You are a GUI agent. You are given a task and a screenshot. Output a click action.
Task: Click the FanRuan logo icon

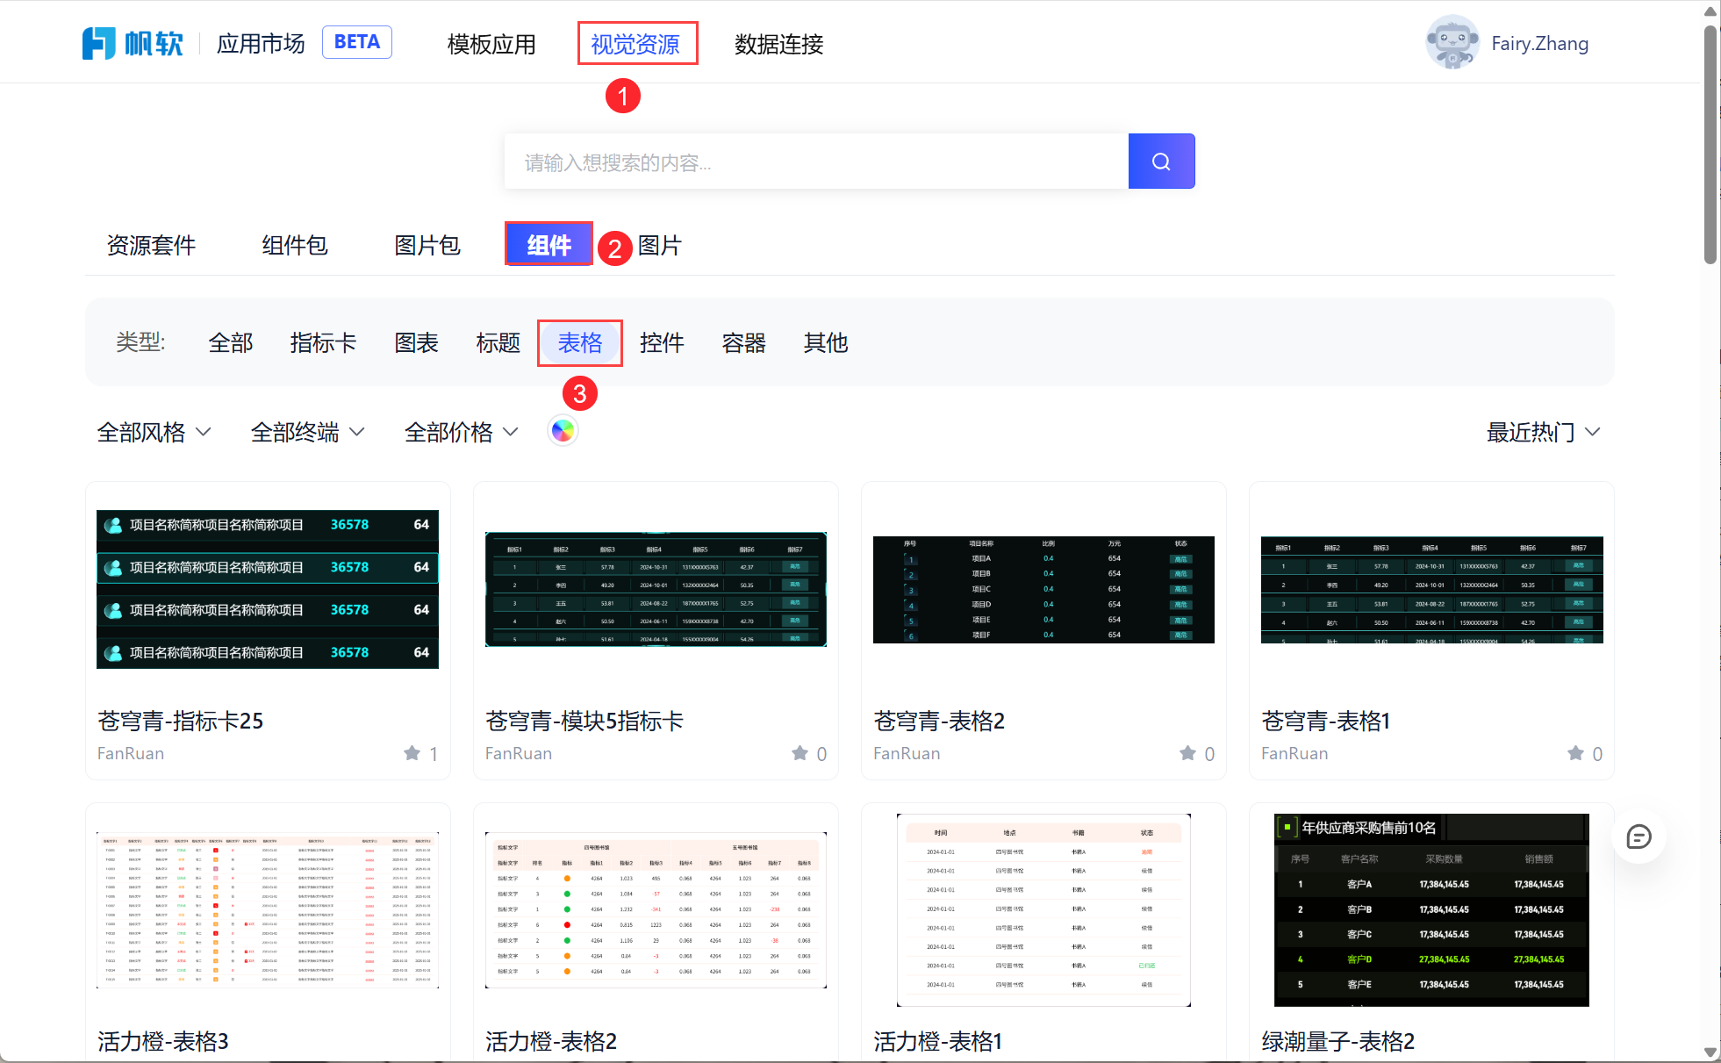(98, 43)
